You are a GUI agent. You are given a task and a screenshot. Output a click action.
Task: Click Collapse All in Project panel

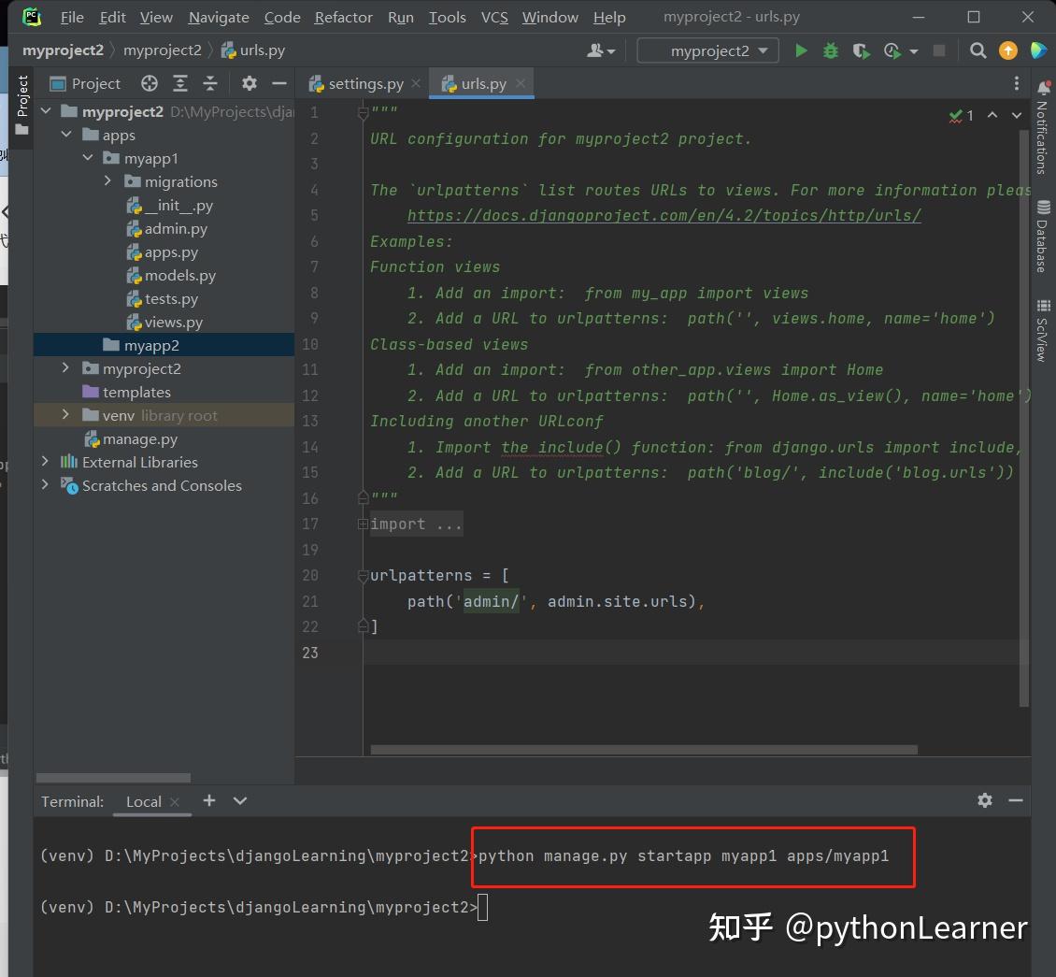210,83
